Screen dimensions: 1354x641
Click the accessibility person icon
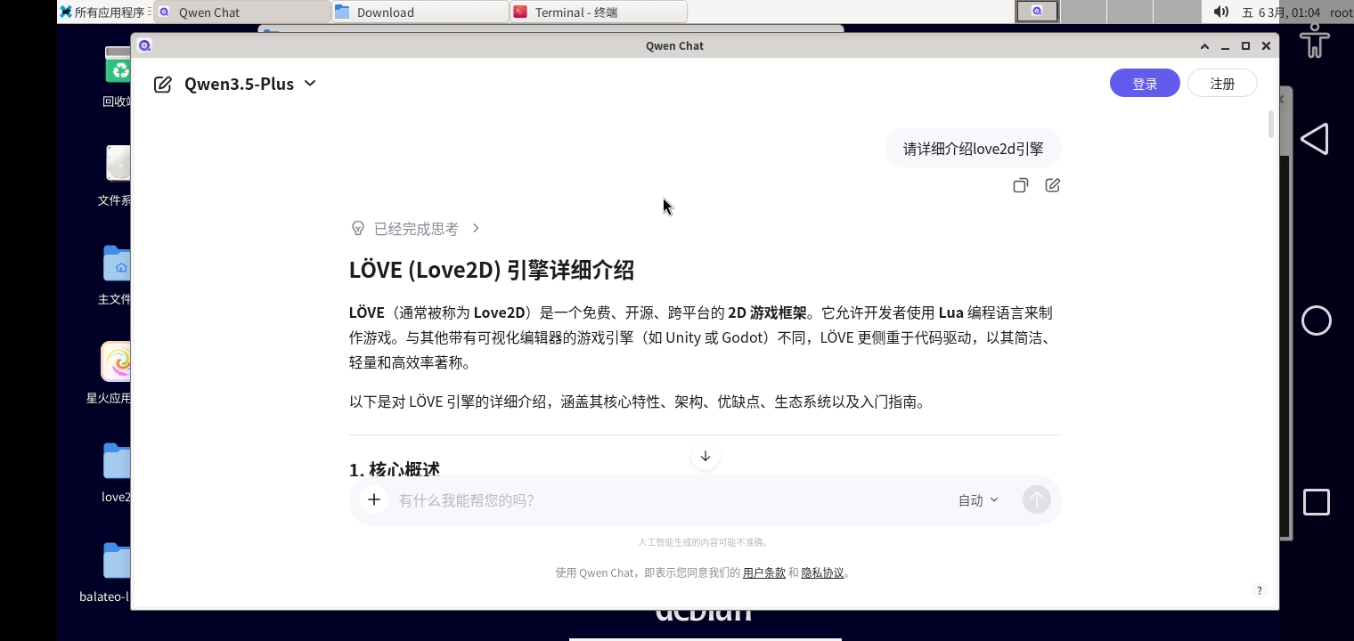tap(1315, 39)
